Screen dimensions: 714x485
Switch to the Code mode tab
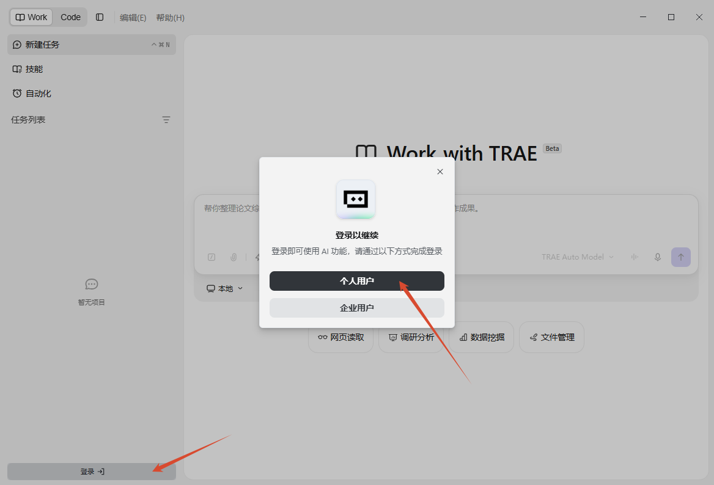tap(70, 17)
